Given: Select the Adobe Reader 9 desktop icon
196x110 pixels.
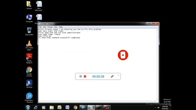Looking at the screenshot, I should (x=29, y=58).
